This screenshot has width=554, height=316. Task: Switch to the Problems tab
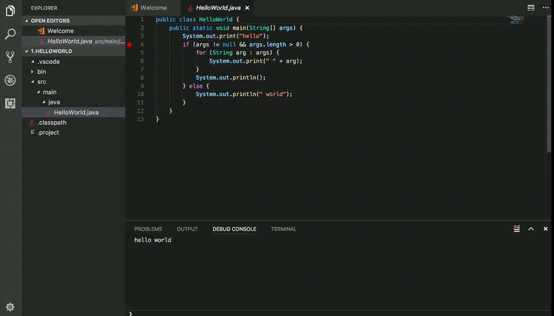148,229
